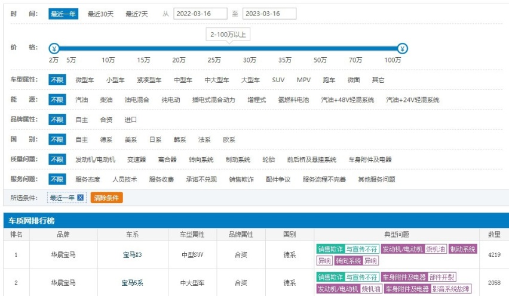
Task: Filter service issue by 服务态度
Action: pos(88,179)
